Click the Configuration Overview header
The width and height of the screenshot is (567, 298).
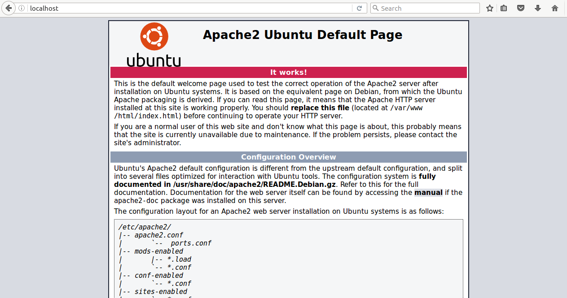tap(289, 157)
